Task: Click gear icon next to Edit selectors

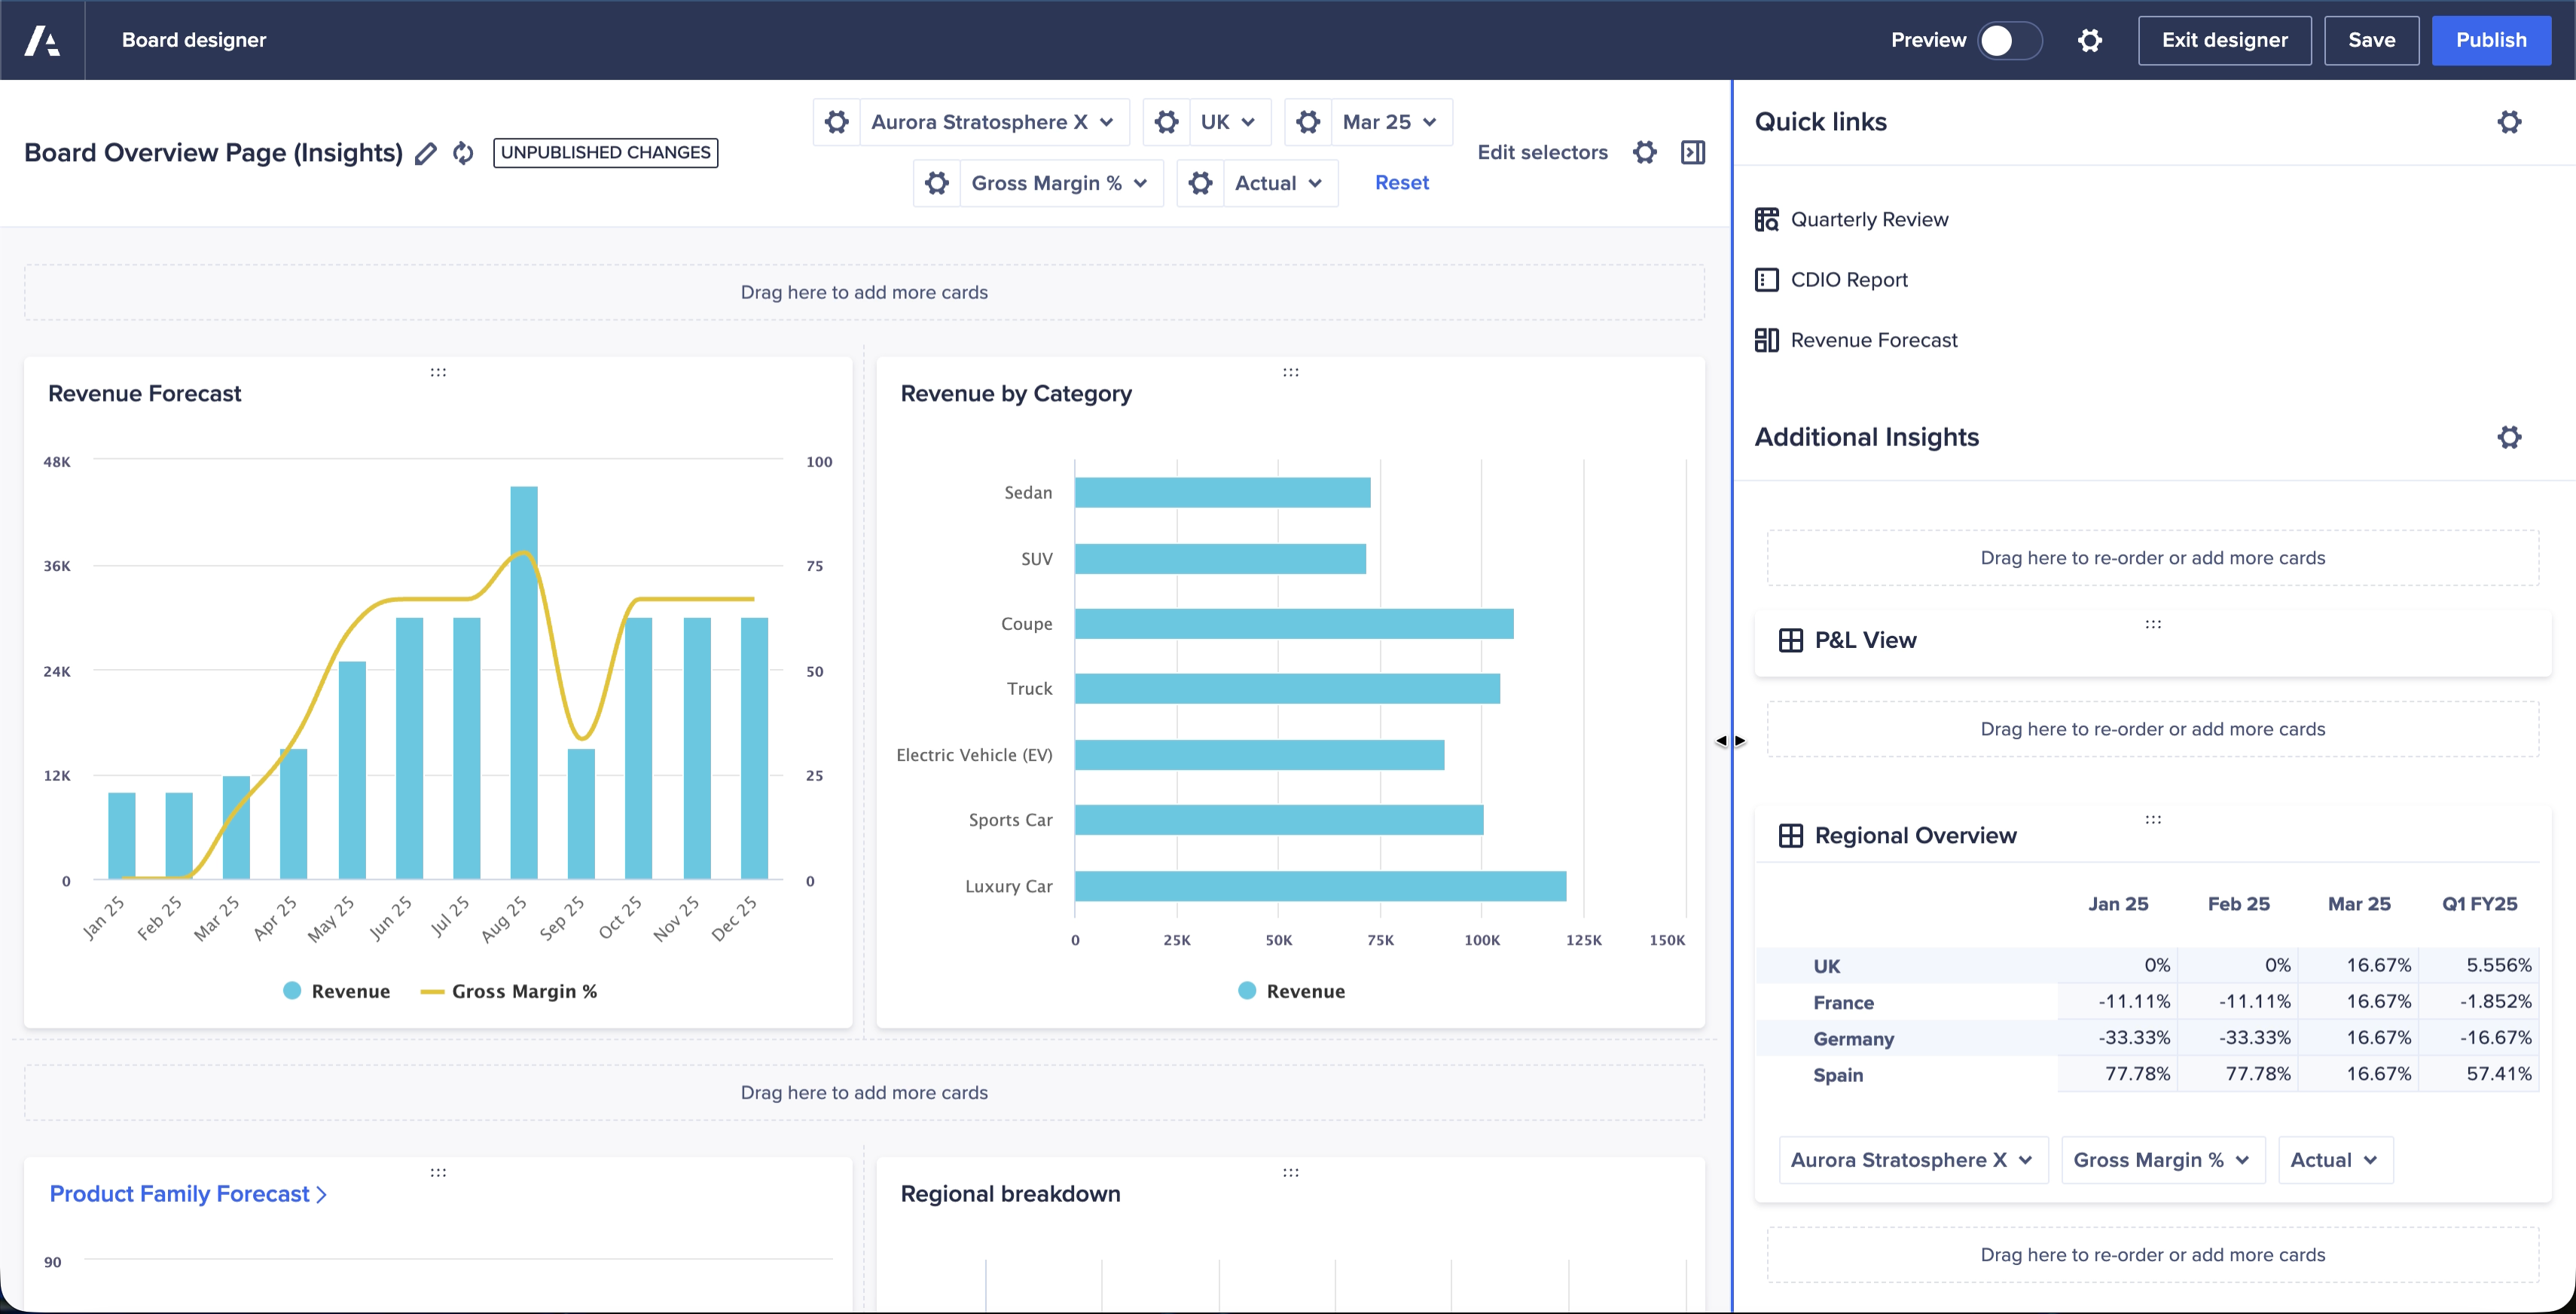Action: tap(1645, 152)
